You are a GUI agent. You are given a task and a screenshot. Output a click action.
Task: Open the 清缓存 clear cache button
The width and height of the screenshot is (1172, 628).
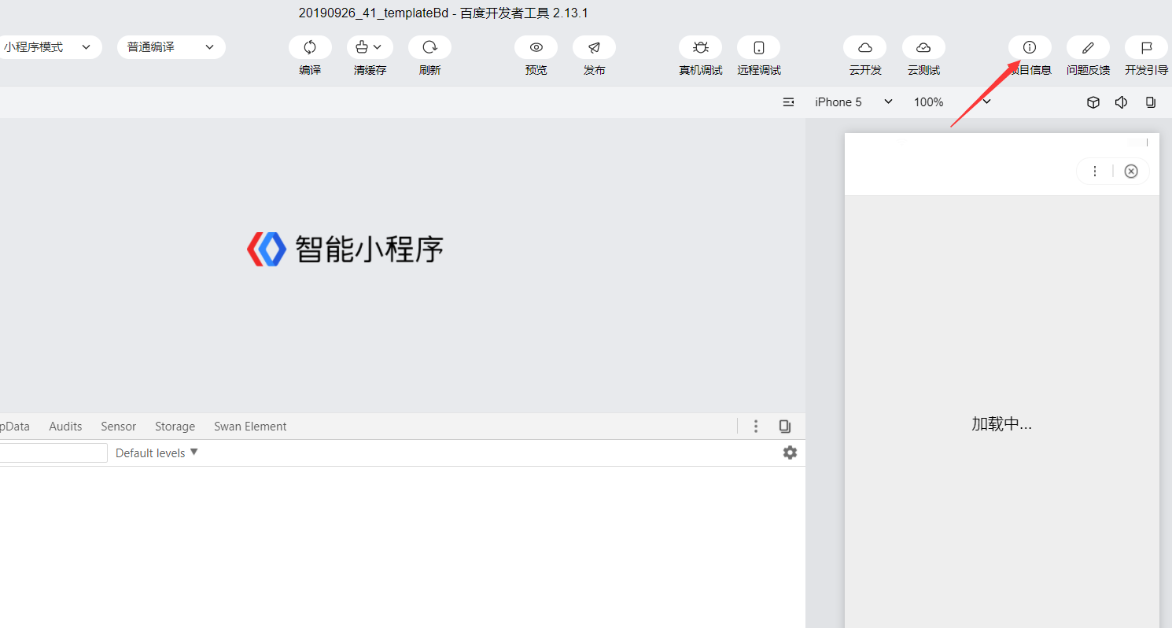pyautogui.click(x=370, y=47)
